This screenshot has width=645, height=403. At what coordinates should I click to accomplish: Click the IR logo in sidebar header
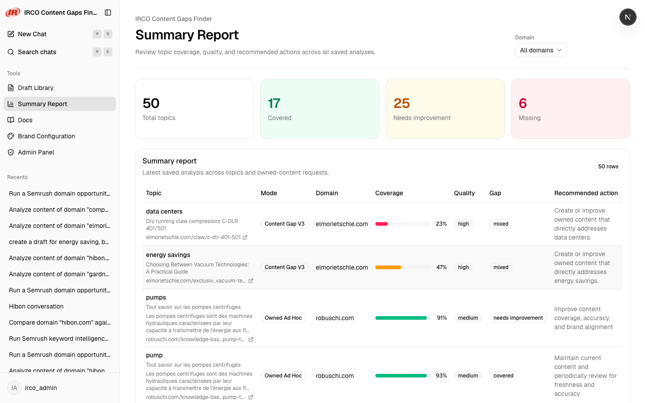13,13
